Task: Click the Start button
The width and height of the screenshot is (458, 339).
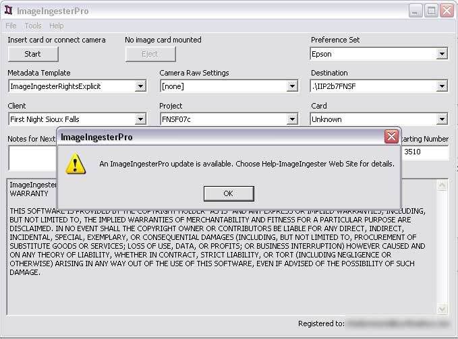Action: (33, 54)
